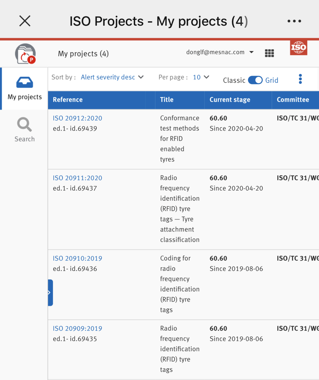Open the blue vertical dots options menu
The width and height of the screenshot is (319, 380).
coord(300,79)
